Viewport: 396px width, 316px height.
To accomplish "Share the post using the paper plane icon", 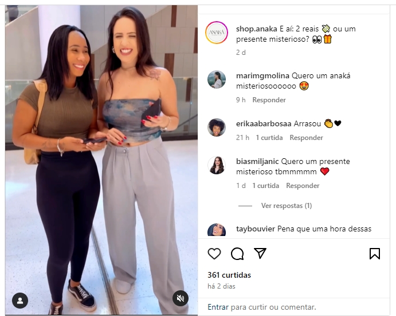I will click(260, 253).
